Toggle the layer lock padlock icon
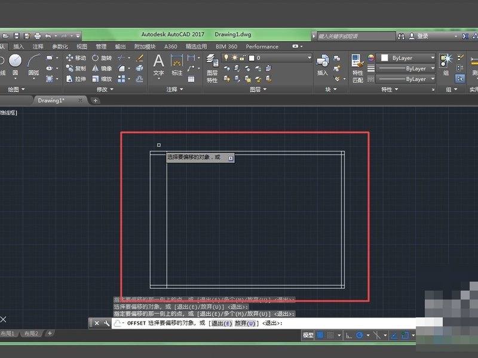The width and height of the screenshot is (478, 358). click(243, 57)
